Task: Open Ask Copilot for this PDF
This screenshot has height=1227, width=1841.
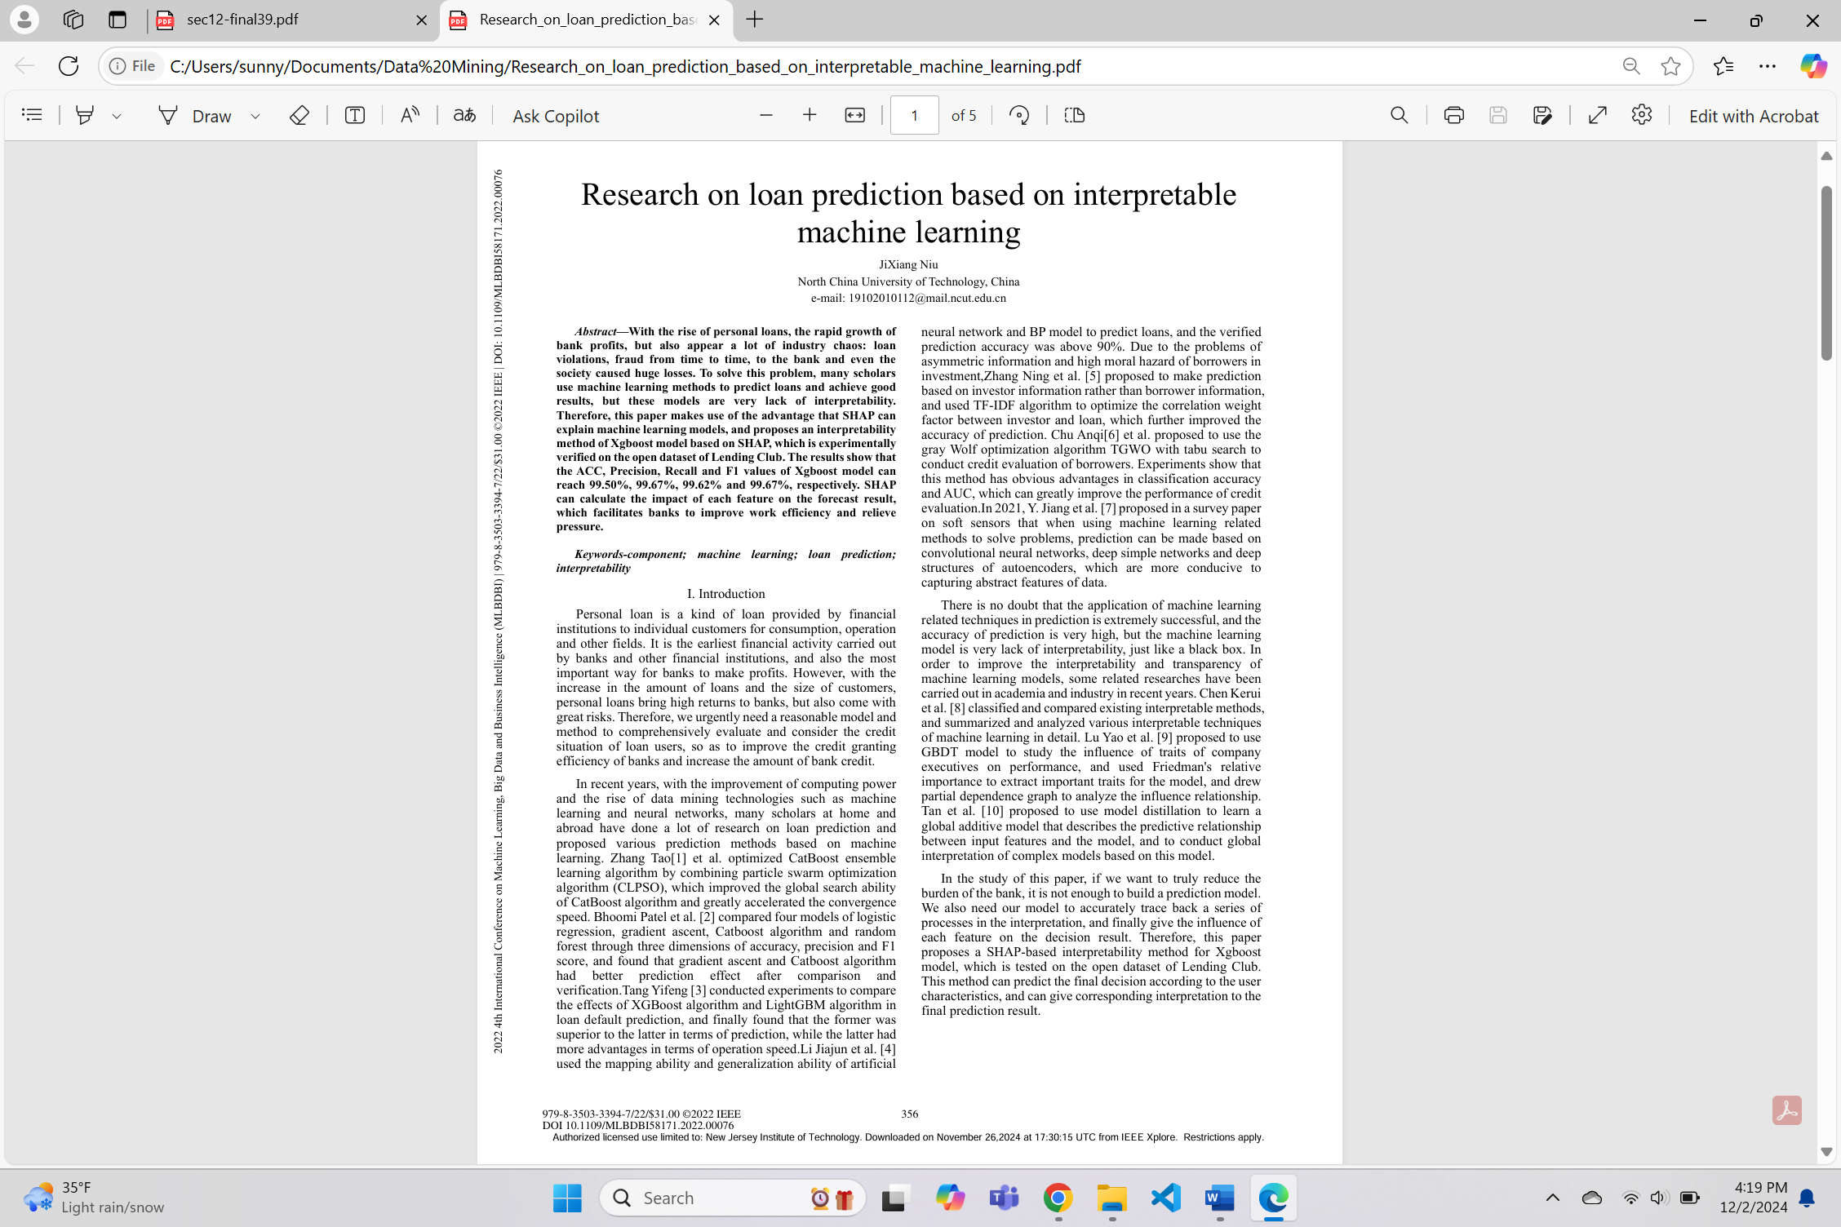Action: tap(555, 115)
